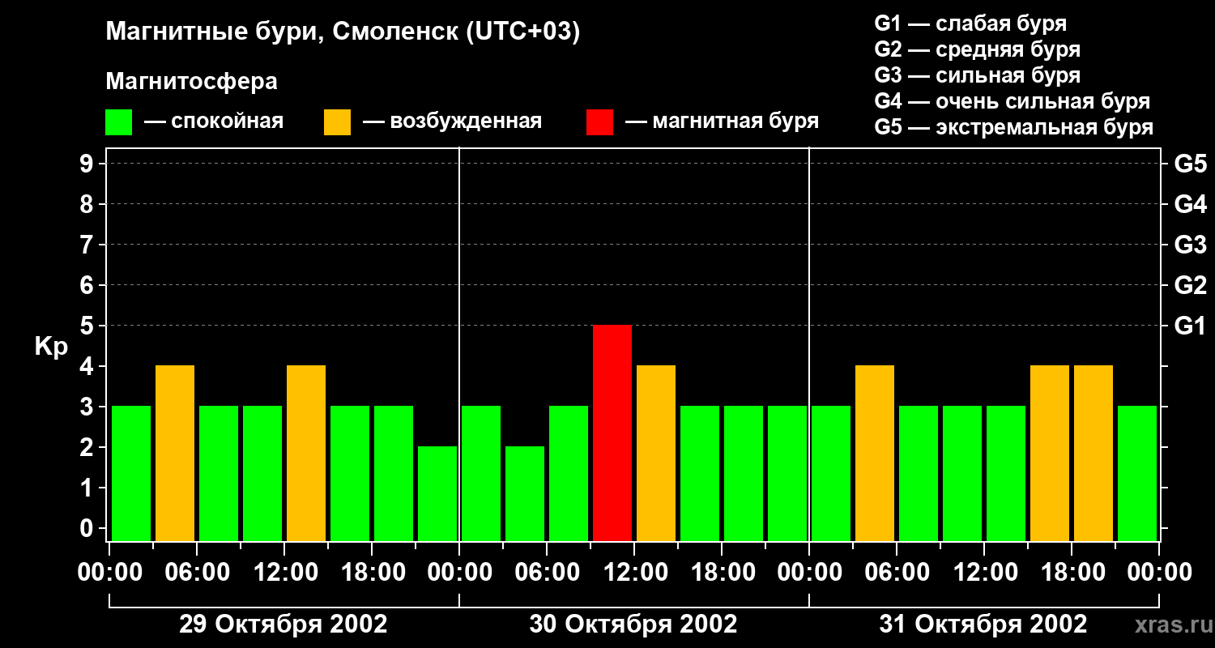Click the red 'магнитная буря' legend swatch
Image resolution: width=1215 pixels, height=648 pixels.
pyautogui.click(x=600, y=122)
